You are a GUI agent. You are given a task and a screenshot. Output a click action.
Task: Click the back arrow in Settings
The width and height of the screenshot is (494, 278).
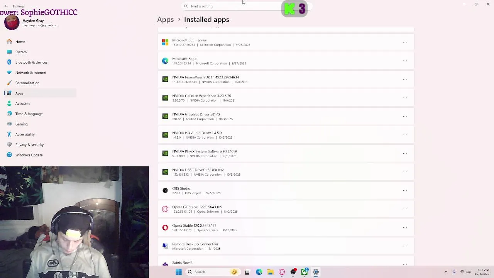6,6
